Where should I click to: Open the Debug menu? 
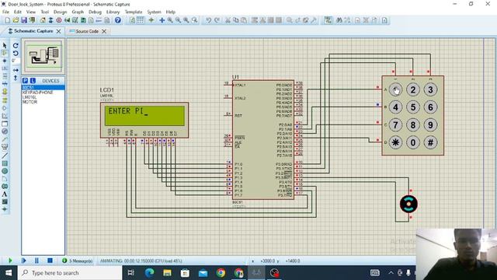click(95, 12)
